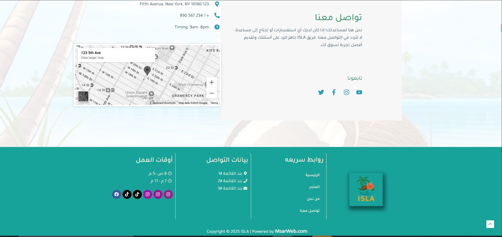Click the map's Terms link
This screenshot has height=237, width=502.
(214, 103)
